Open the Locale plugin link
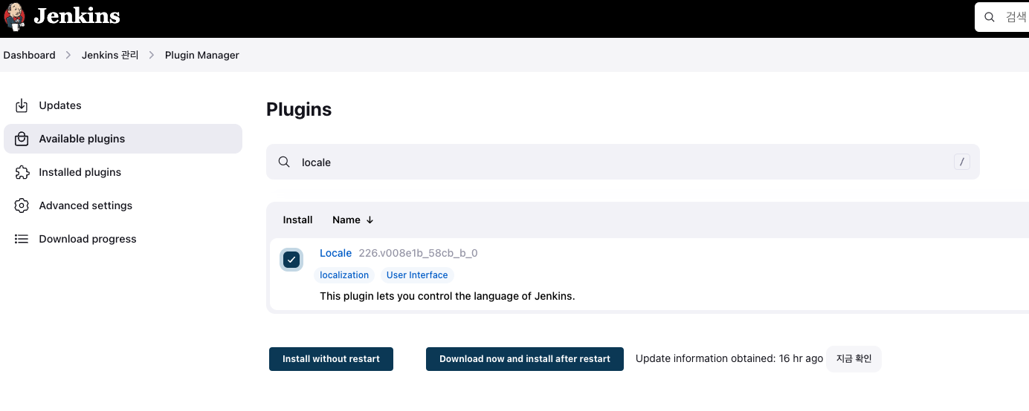Screen dimensions: 1029x411 pyautogui.click(x=335, y=253)
